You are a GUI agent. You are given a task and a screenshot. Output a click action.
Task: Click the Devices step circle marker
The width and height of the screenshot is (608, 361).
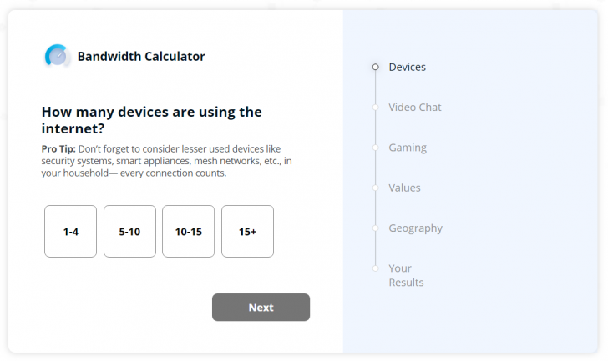(x=376, y=67)
